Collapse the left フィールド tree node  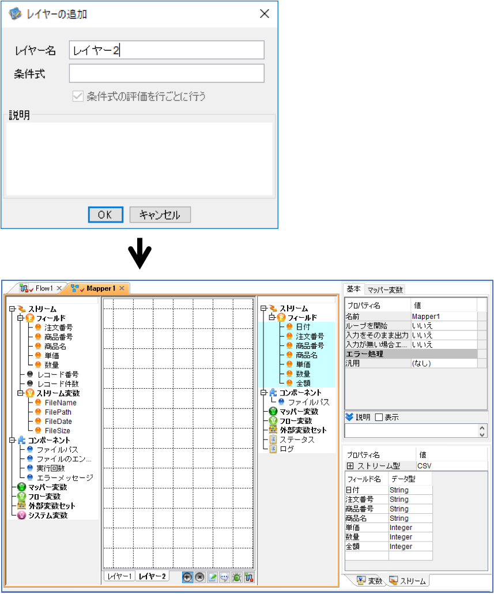20,318
